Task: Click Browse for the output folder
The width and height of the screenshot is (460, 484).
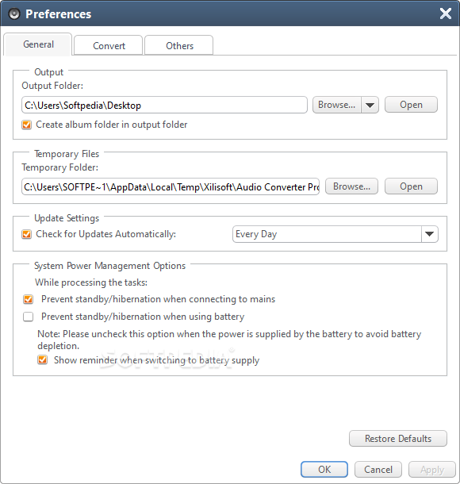Action: 337,105
